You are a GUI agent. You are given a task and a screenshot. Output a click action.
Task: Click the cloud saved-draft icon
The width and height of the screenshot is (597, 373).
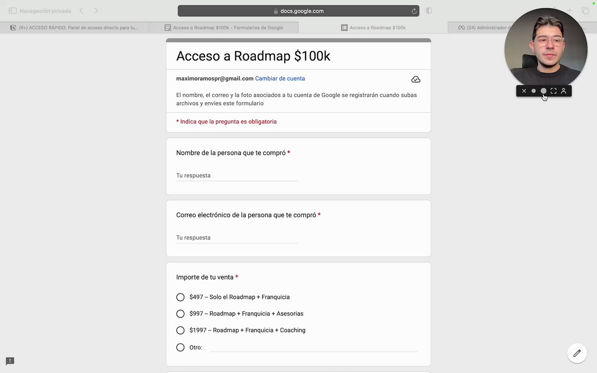[x=416, y=79]
